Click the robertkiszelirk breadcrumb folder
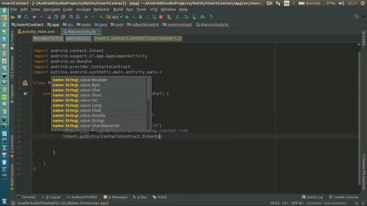This screenshot has height=206, width=367. (x=143, y=25)
